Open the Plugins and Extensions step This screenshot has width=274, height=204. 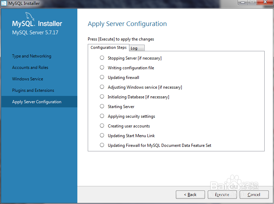(x=33, y=90)
